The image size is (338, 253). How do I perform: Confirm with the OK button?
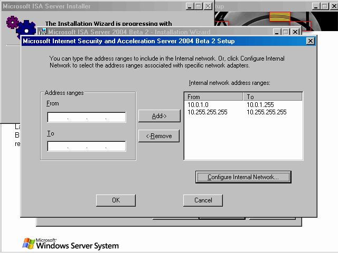[x=116, y=200]
